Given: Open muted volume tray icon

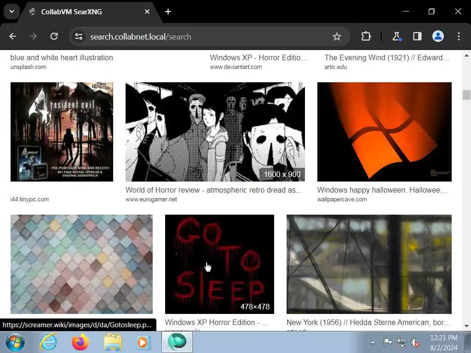Looking at the screenshot, I should tap(415, 342).
